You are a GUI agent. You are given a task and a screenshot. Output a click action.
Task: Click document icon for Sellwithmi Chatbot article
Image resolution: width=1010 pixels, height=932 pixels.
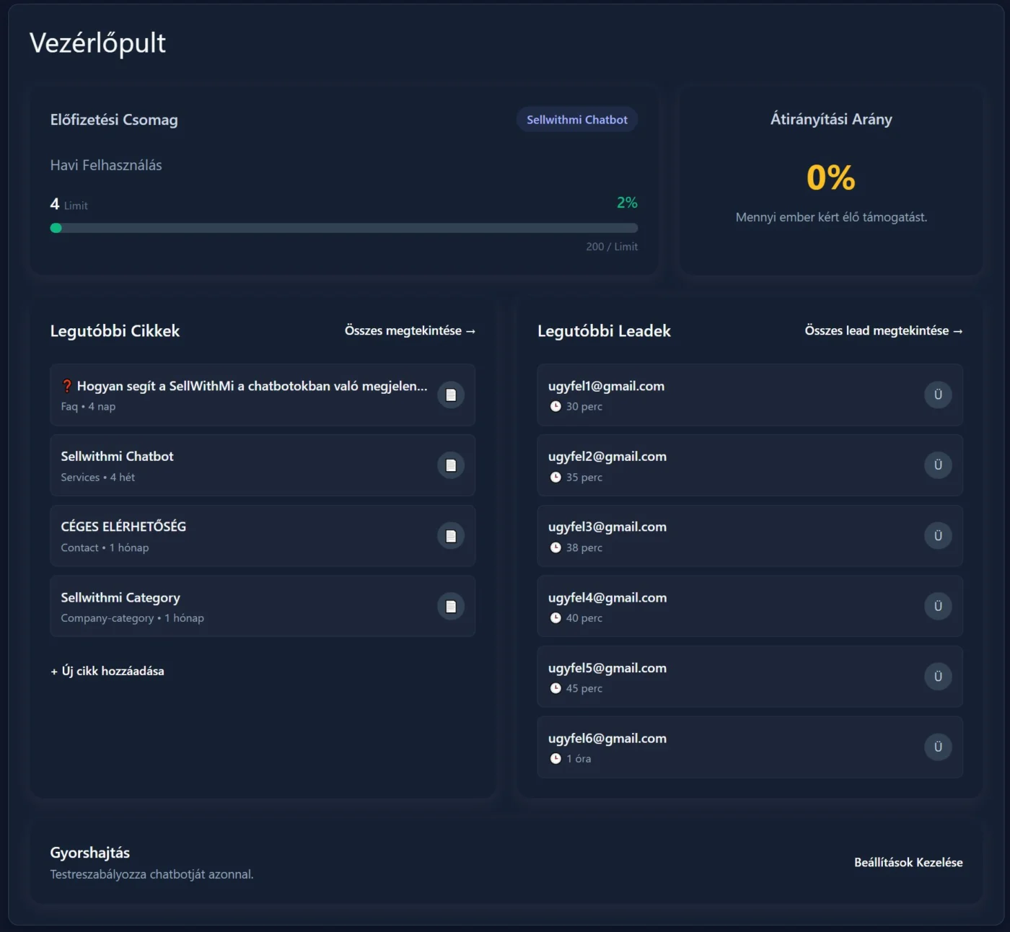click(x=451, y=465)
